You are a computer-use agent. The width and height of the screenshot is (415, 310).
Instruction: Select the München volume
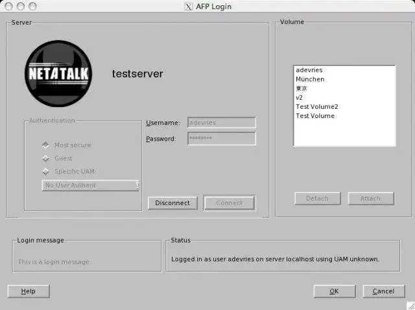(344, 79)
